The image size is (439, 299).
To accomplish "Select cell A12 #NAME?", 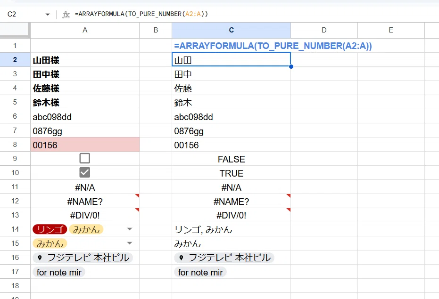I will (x=85, y=201).
